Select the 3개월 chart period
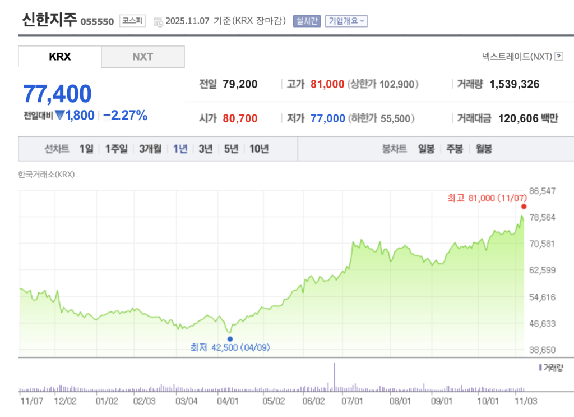The height and width of the screenshot is (417, 574). 150,149
